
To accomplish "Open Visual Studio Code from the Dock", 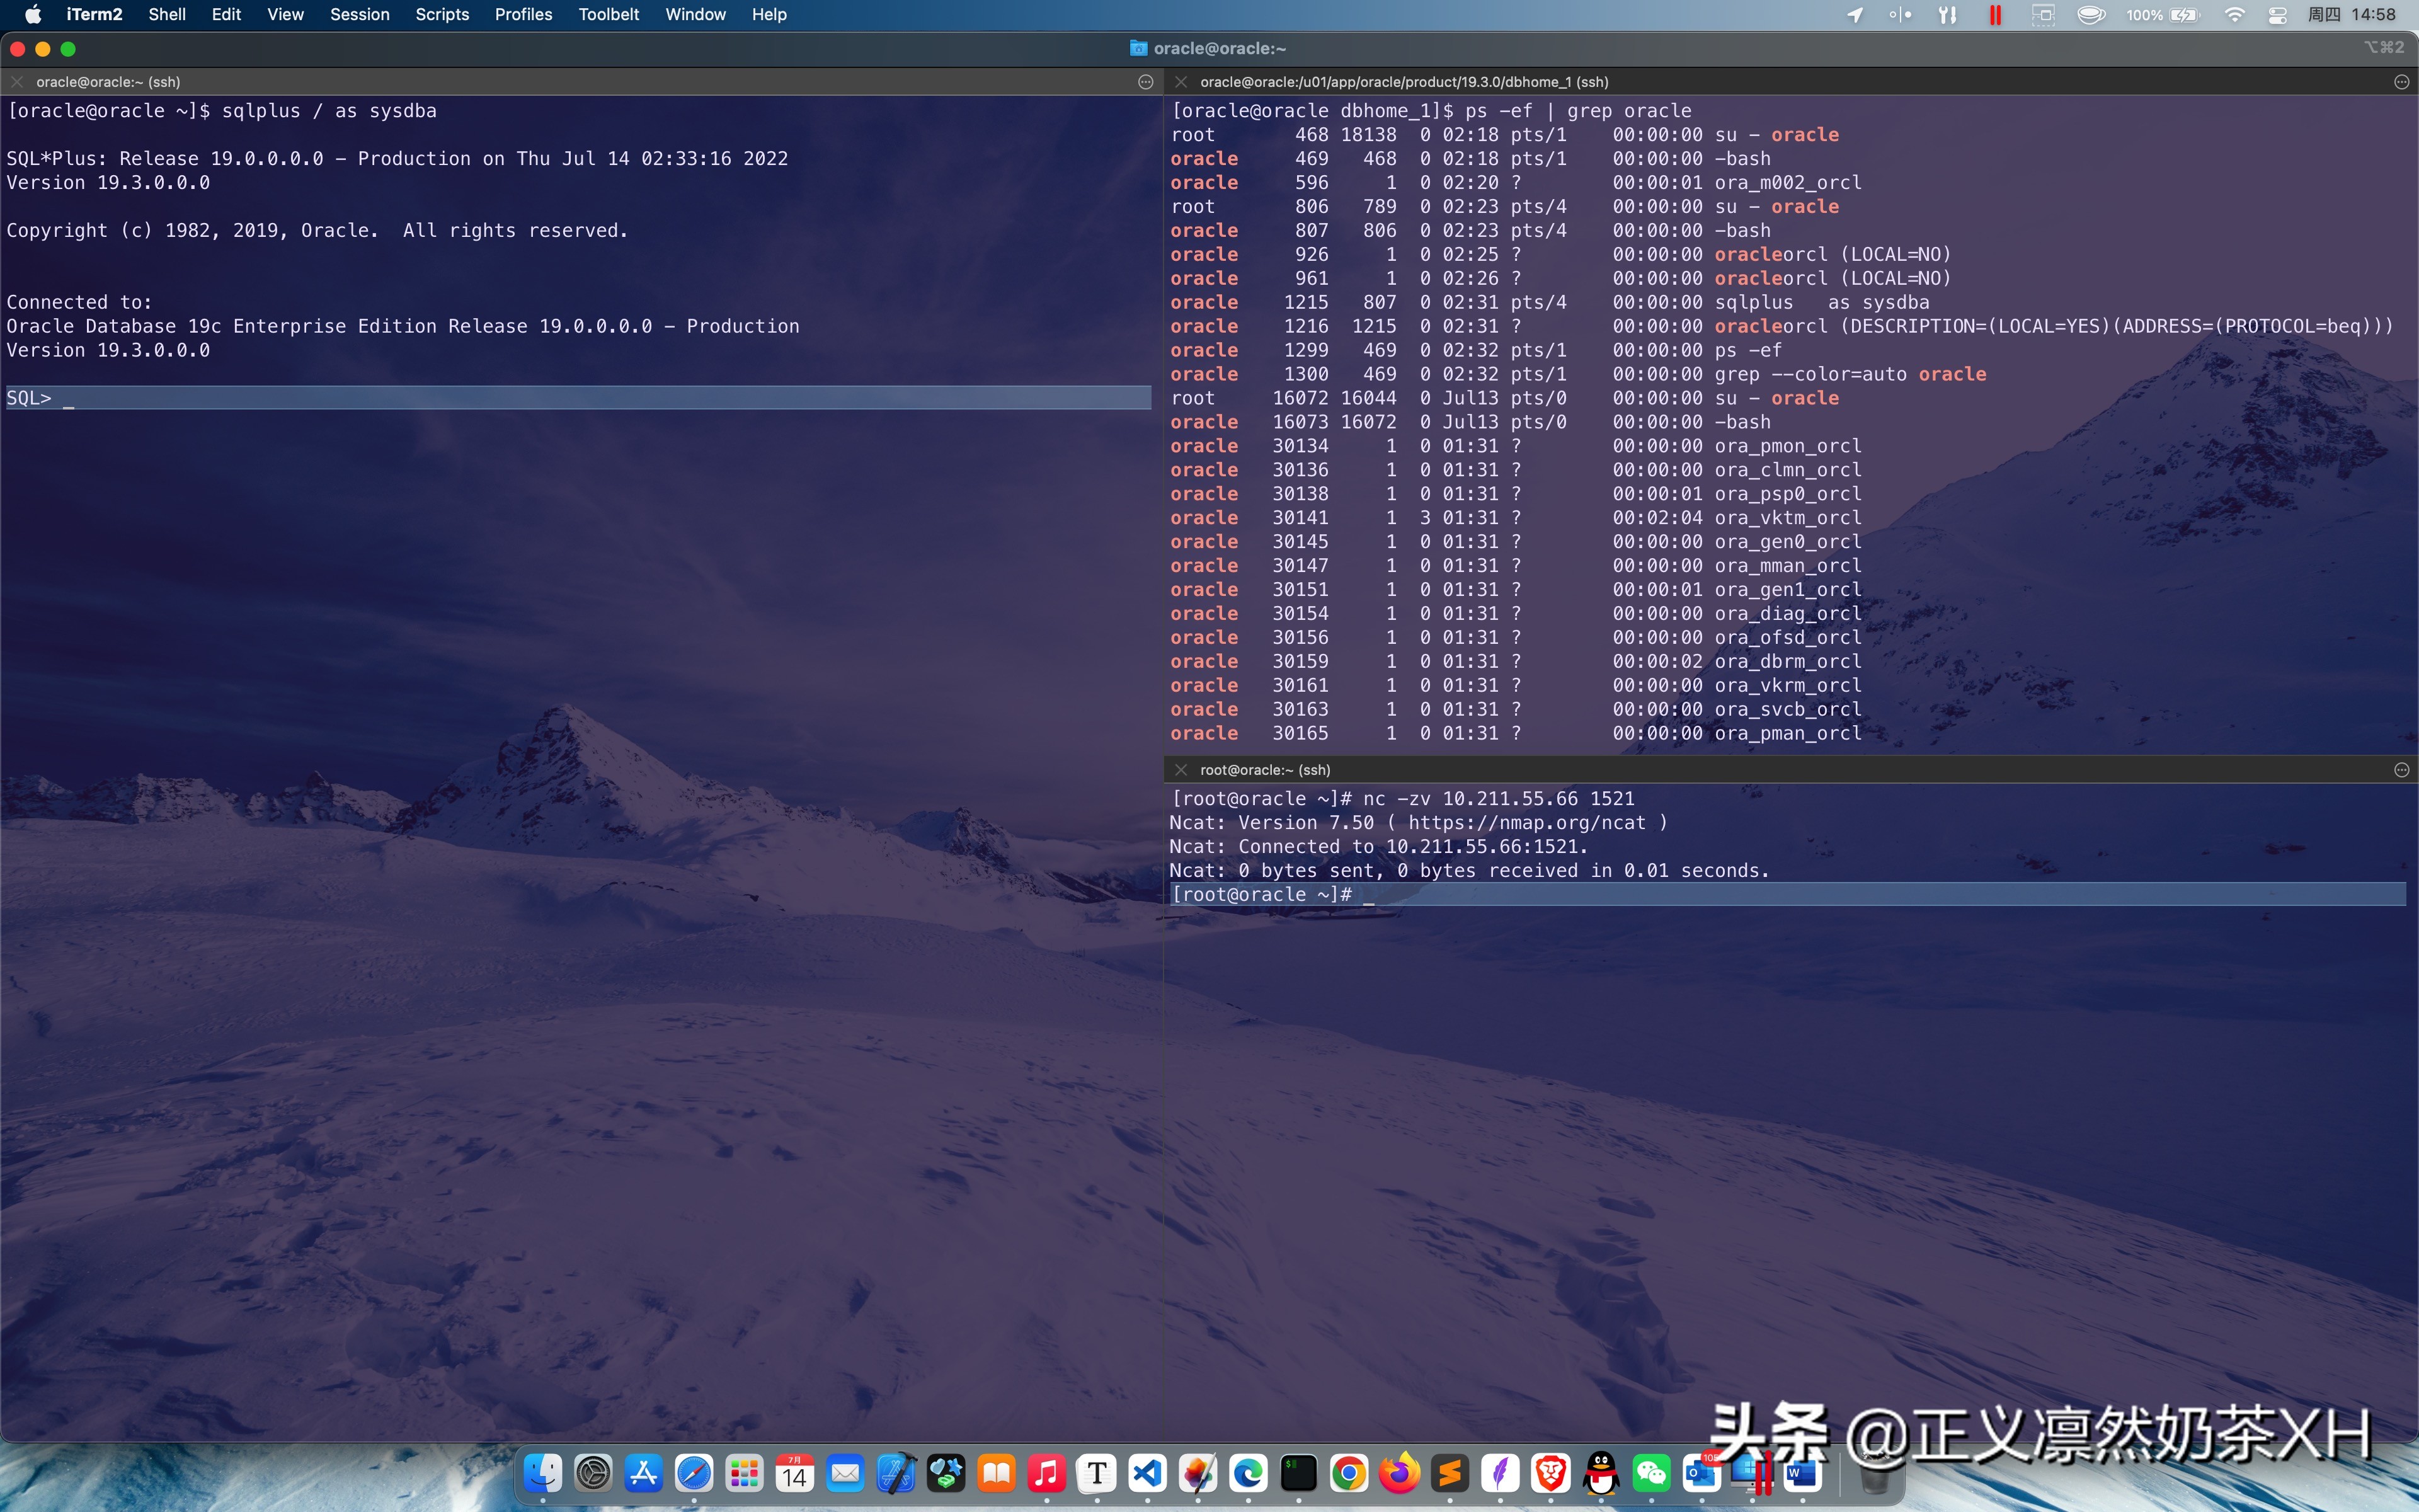I will pyautogui.click(x=1148, y=1473).
